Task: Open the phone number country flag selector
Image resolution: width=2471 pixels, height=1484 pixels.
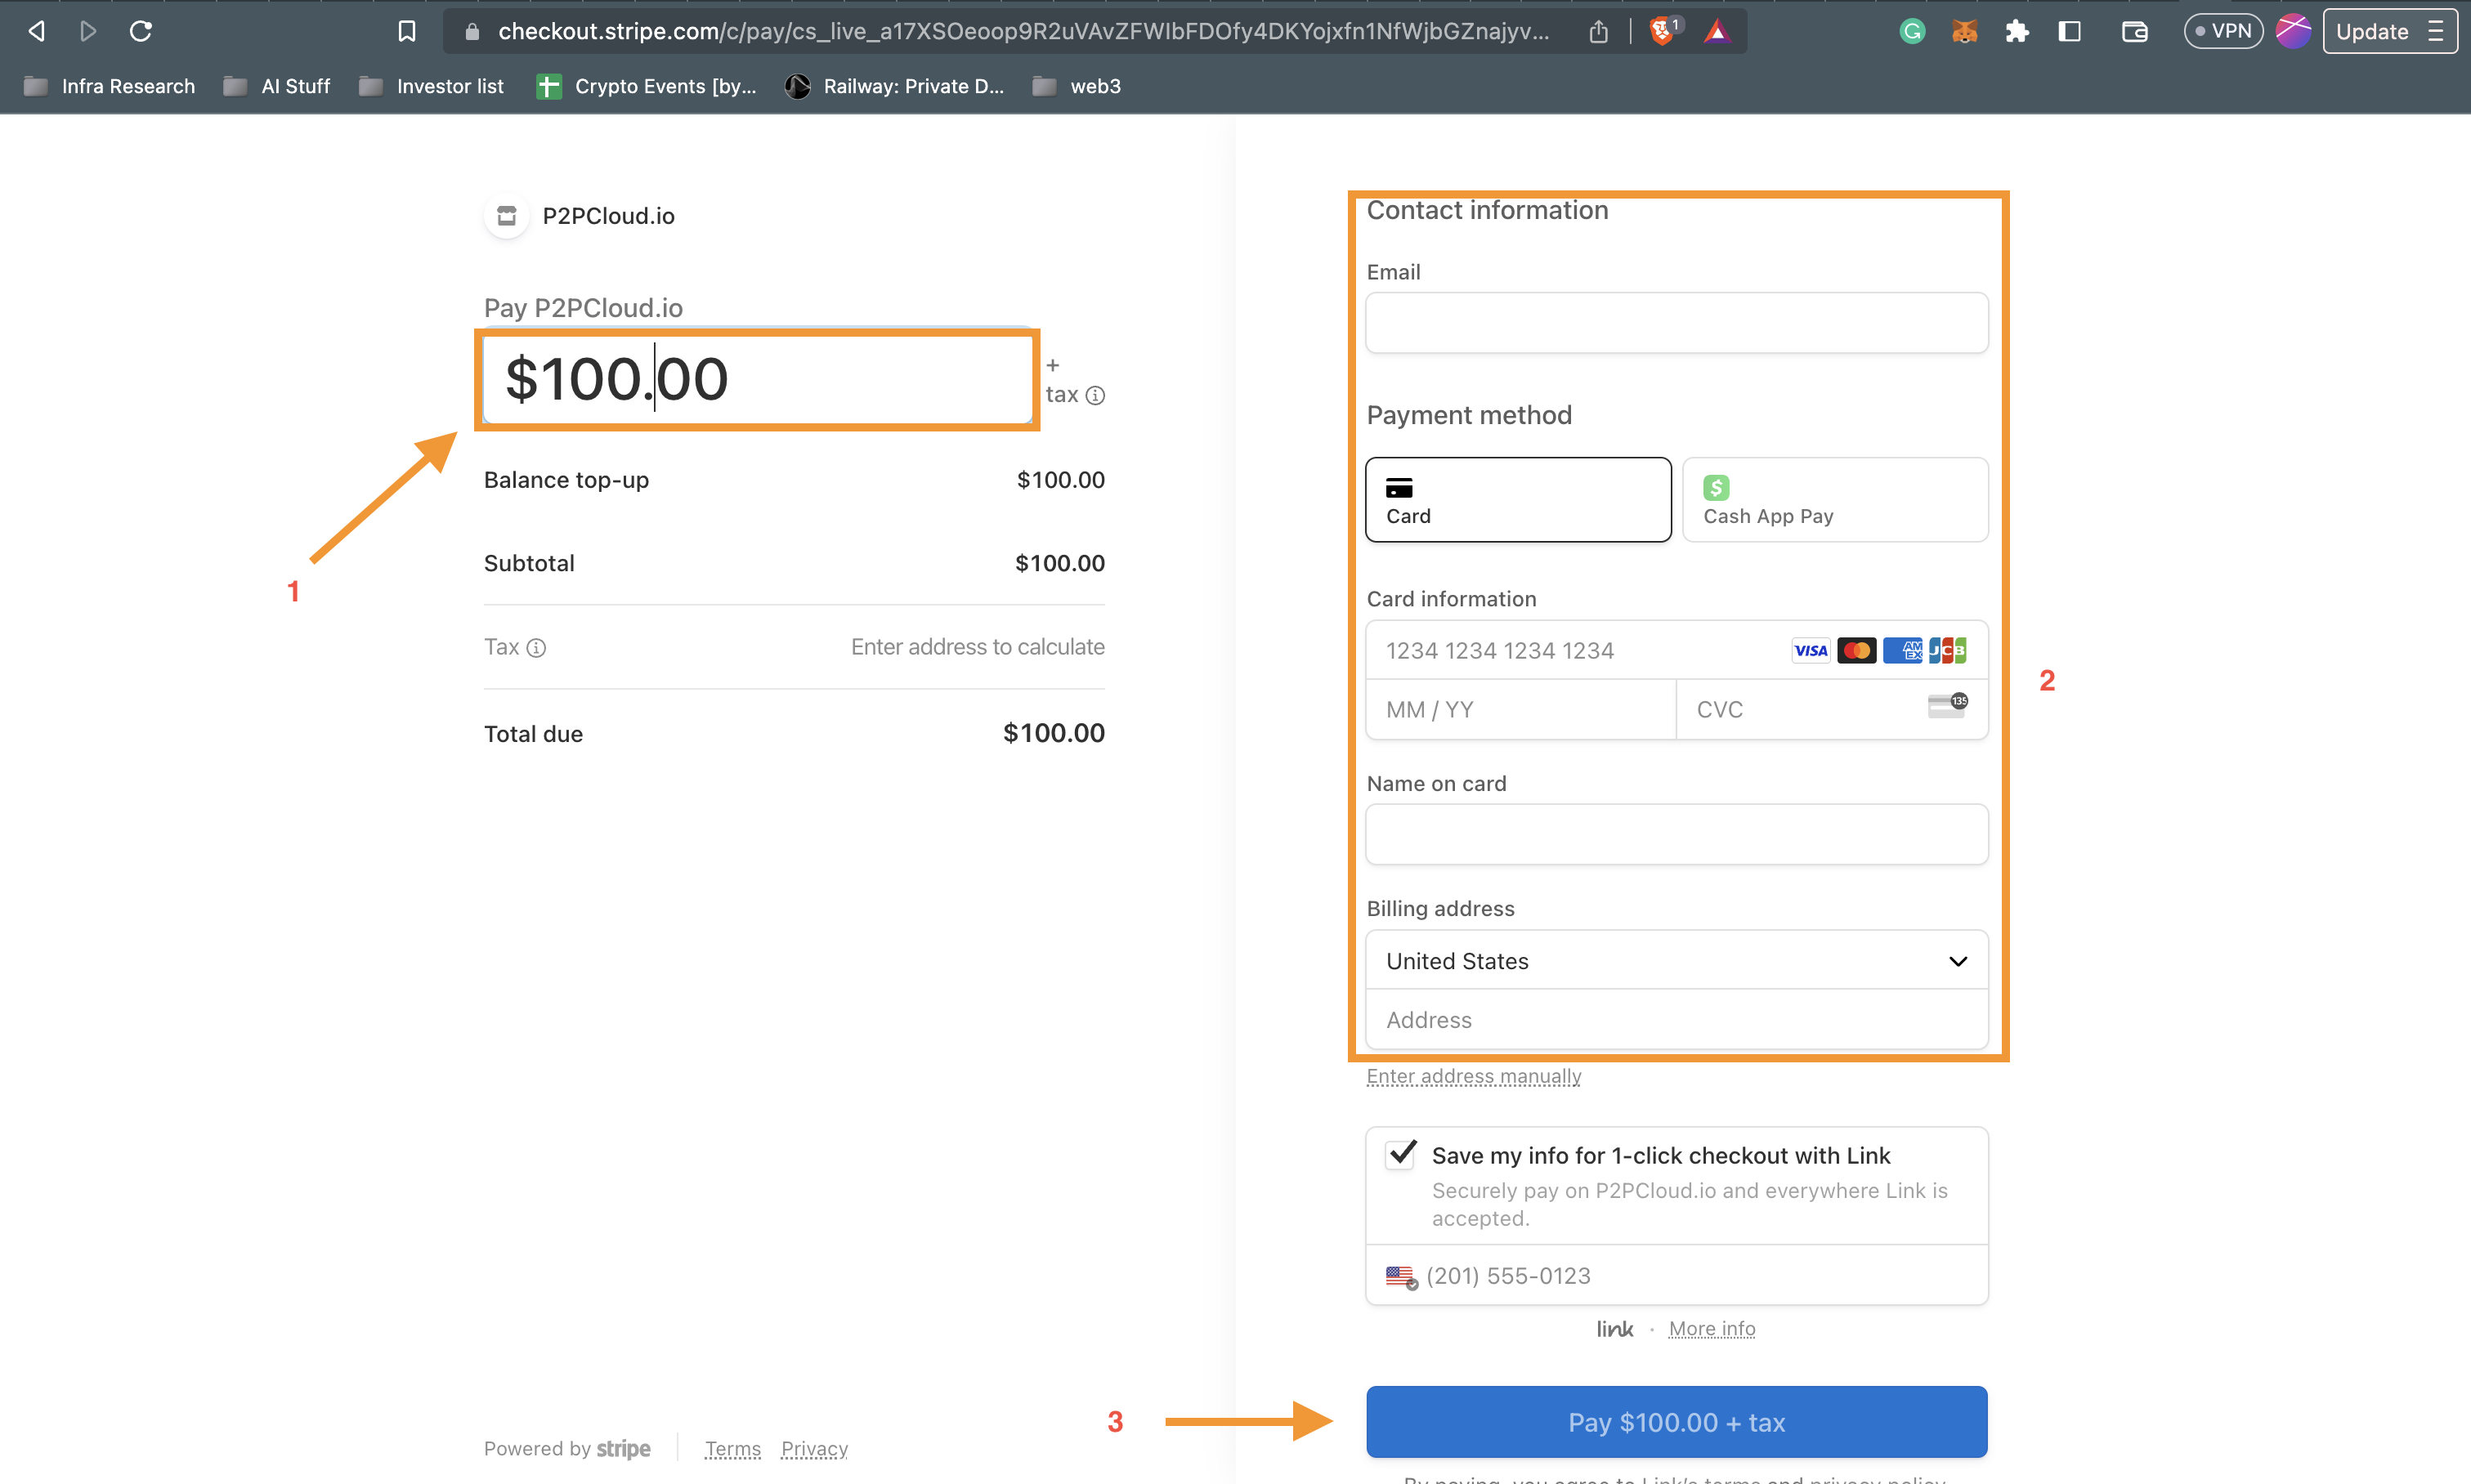Action: (1399, 1276)
